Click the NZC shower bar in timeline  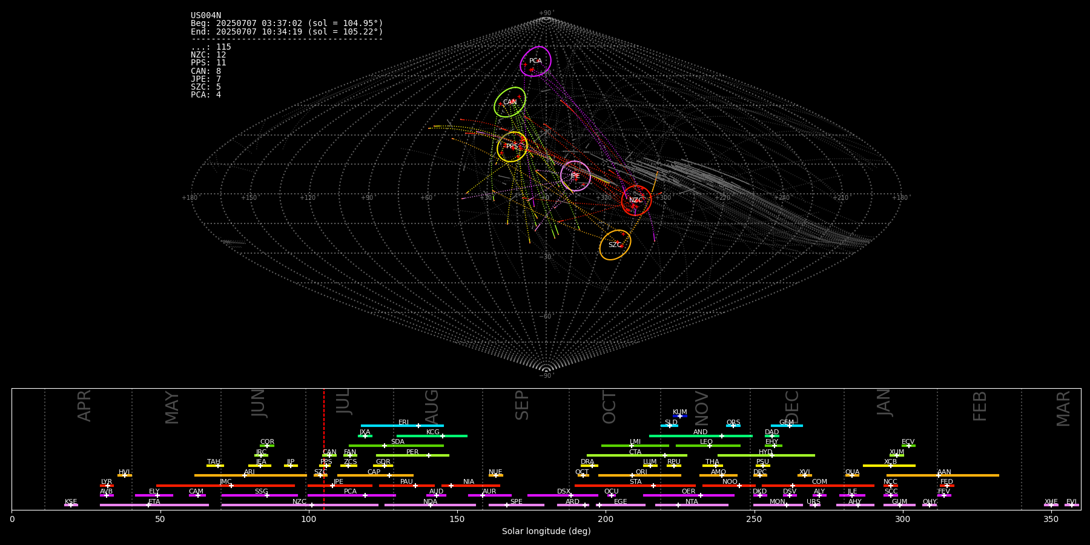(x=300, y=505)
